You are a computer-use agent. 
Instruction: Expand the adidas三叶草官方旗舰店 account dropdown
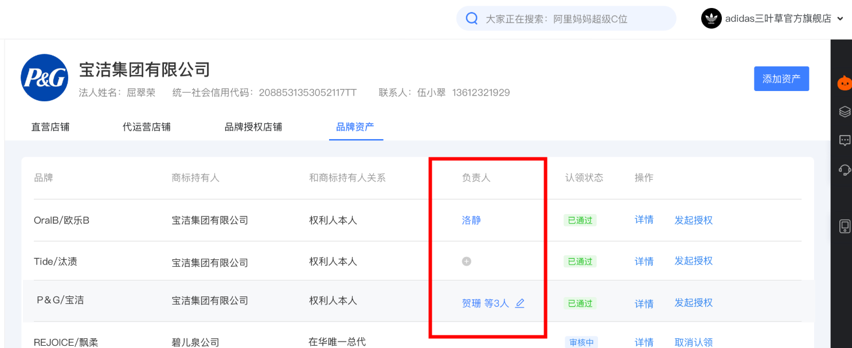coord(841,19)
